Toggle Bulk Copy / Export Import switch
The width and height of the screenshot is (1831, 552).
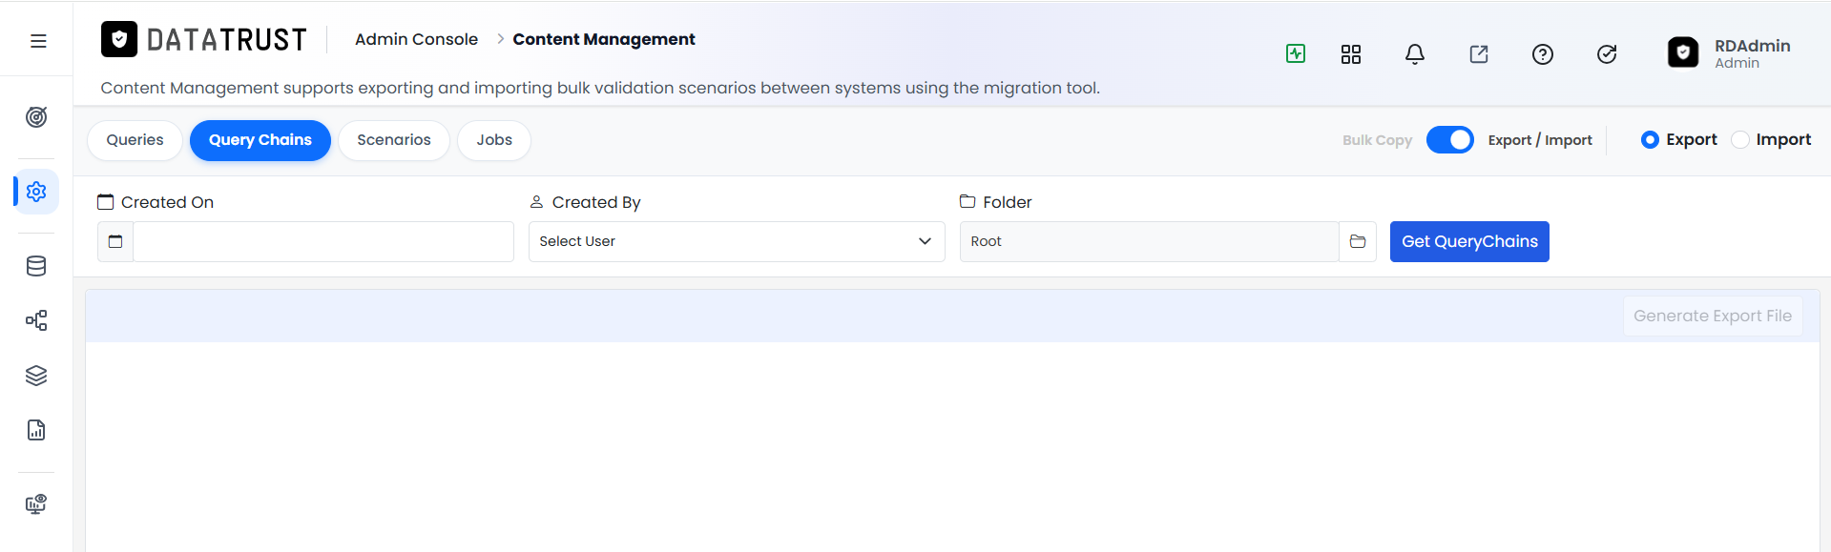(x=1450, y=140)
